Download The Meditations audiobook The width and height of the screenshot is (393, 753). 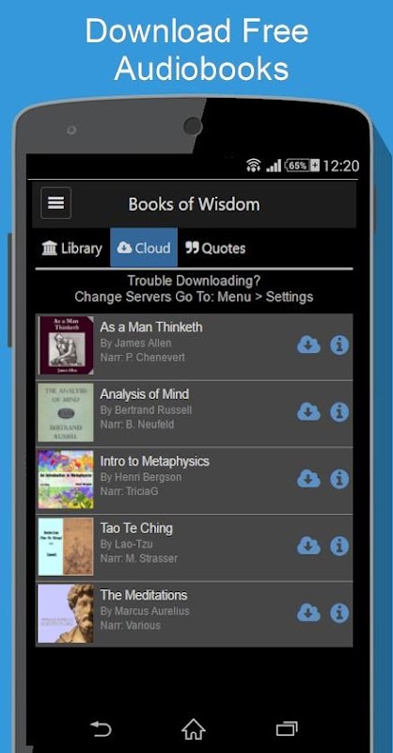[x=308, y=614]
